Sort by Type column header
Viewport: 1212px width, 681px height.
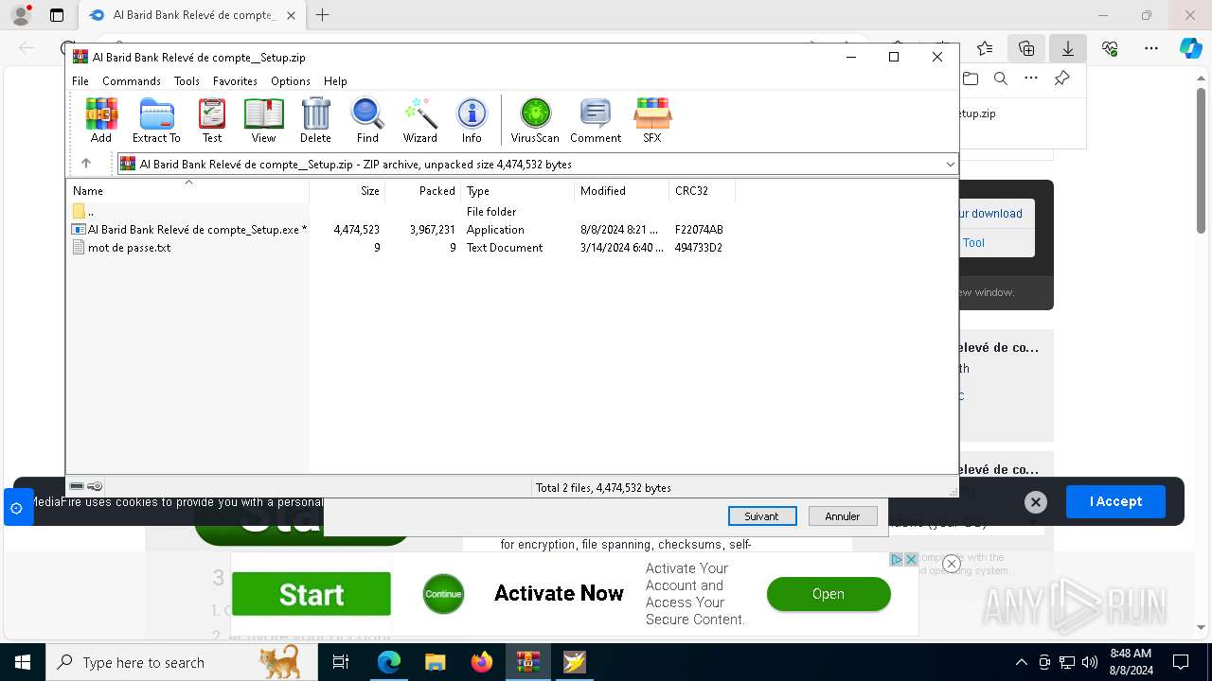(x=518, y=191)
